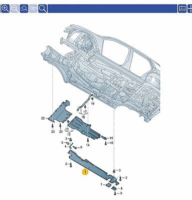Click part callout number 15

[111, 138]
